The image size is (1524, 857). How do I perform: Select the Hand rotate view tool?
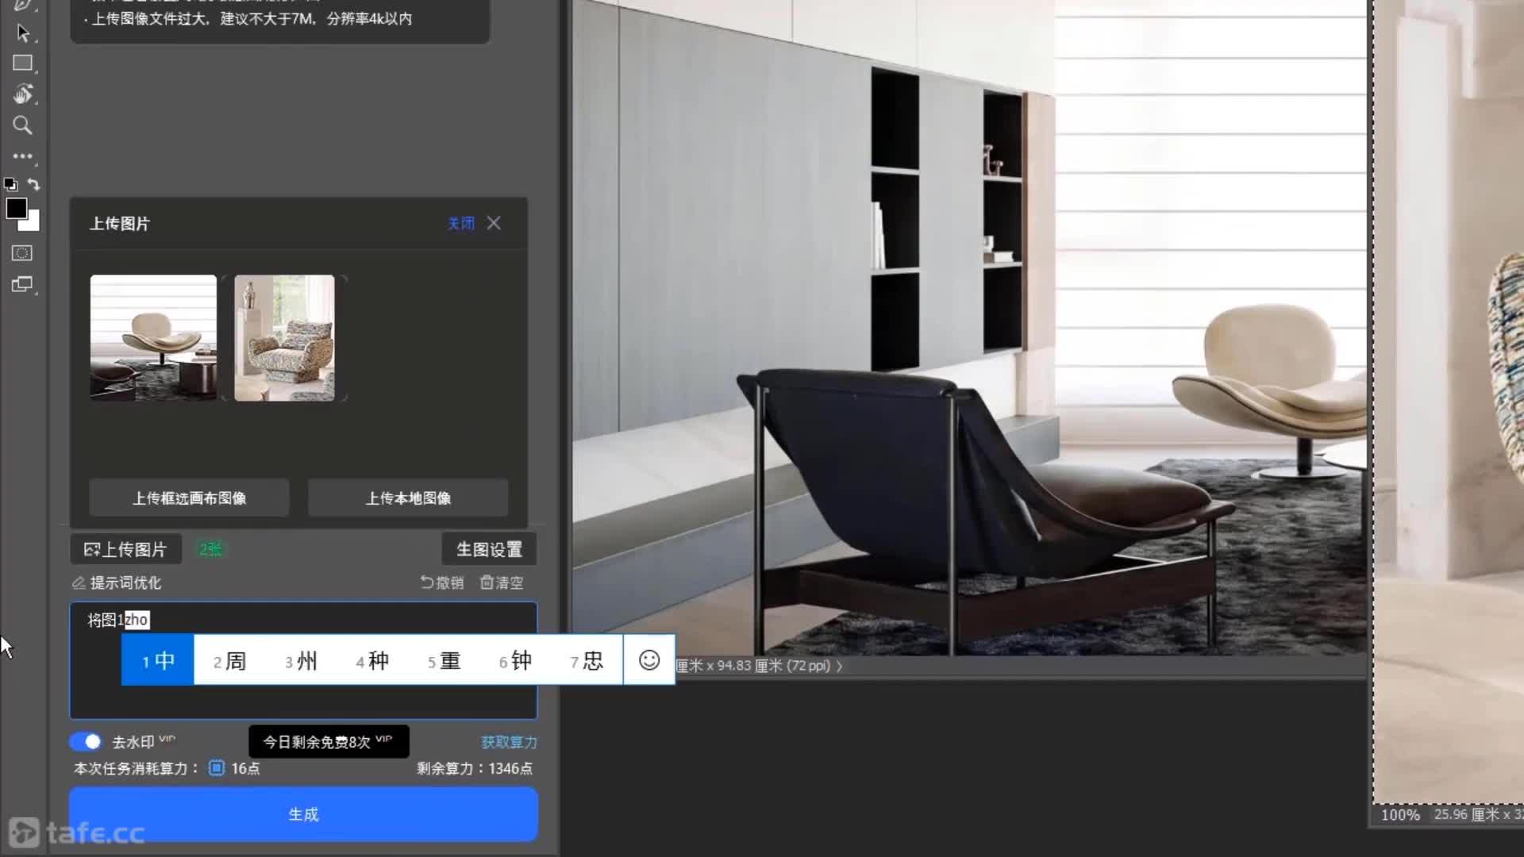[22, 94]
